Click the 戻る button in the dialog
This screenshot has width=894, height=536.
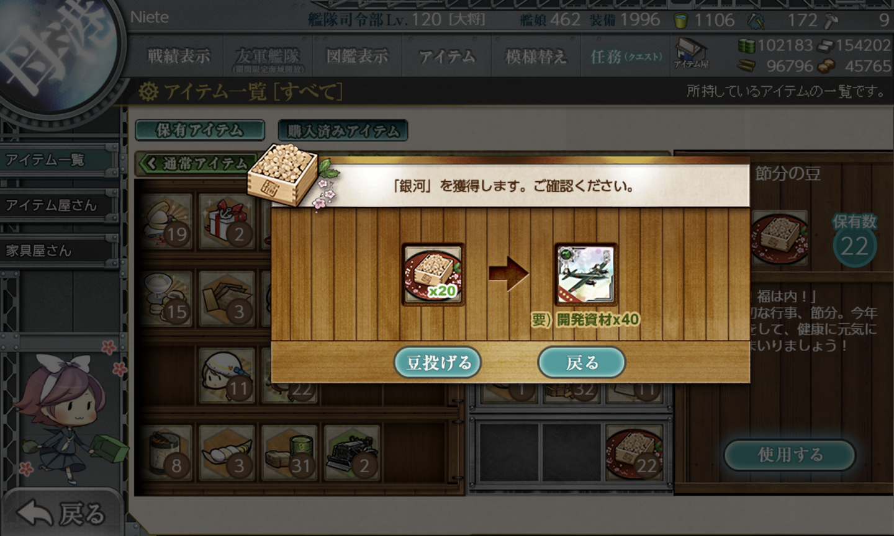point(582,362)
